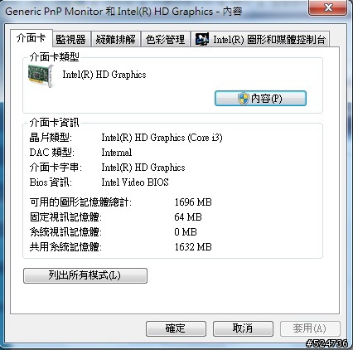Switch to the 監視器 tab
This screenshot has height=350, width=353.
pos(71,39)
